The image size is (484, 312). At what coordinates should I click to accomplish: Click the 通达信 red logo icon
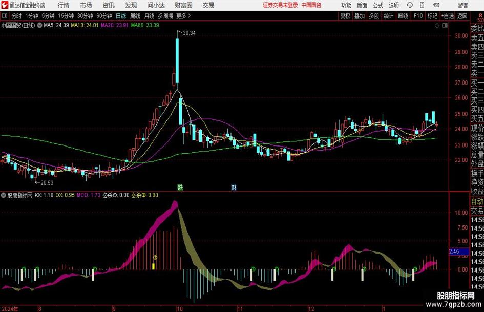[x=5, y=5]
